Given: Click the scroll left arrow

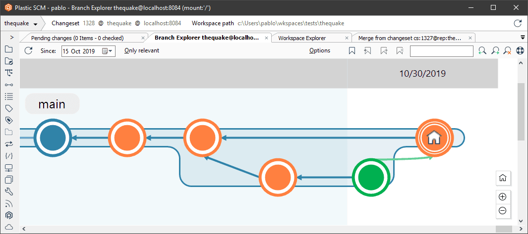Looking at the screenshot, I should click(23, 229).
